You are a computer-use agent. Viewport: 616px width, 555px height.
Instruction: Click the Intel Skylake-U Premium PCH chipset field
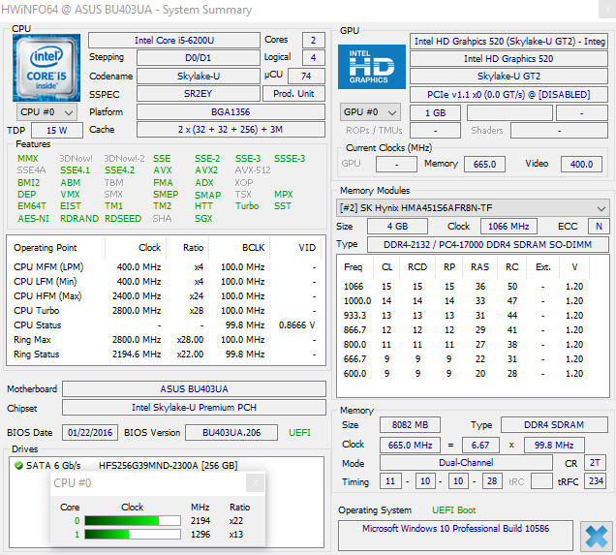point(194,408)
